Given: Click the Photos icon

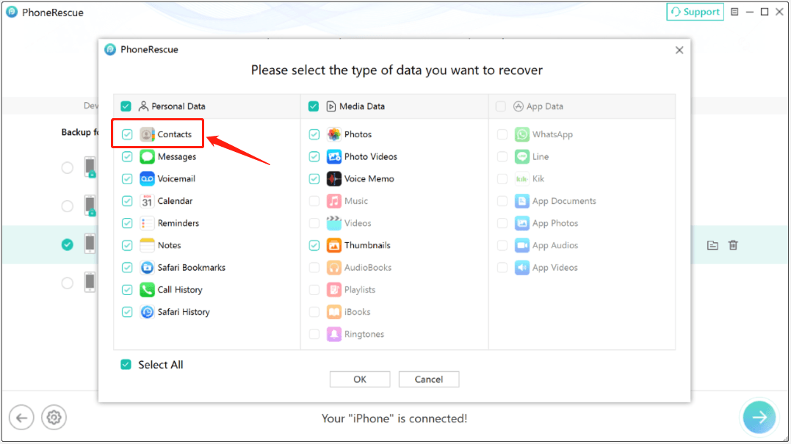Looking at the screenshot, I should pos(334,134).
